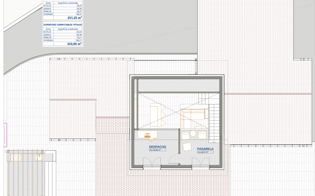The image size is (315, 196).
Task: Click the Pasarela area tag under label
Action: (x=205, y=153)
